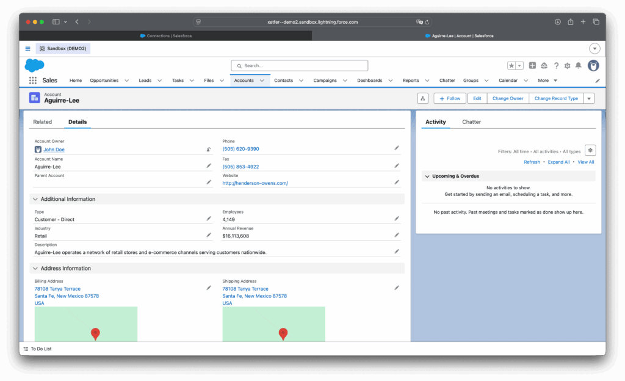Open the round dropdown button beside Sandbox bar
Screen dimensions: 625x381
pos(594,49)
